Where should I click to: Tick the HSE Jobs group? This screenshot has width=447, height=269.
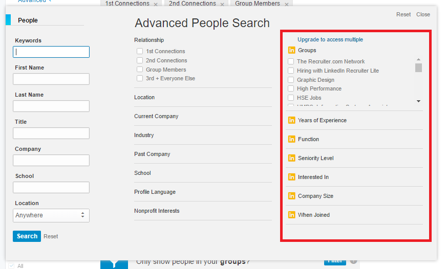point(291,98)
